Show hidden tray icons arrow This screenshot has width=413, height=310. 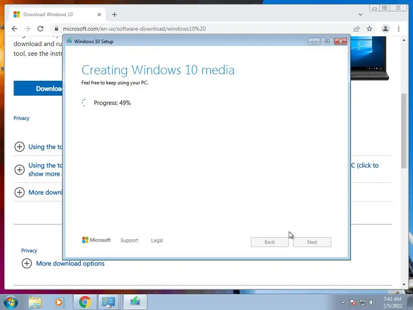click(343, 302)
